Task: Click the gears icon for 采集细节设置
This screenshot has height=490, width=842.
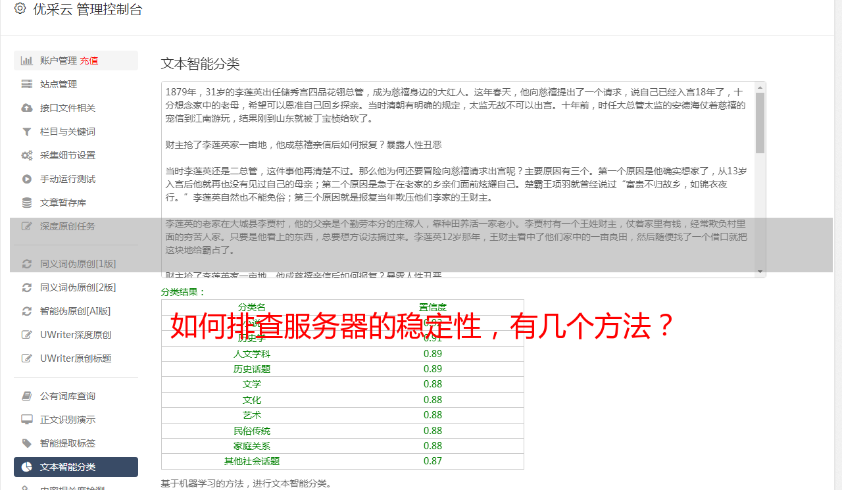Action: [x=27, y=155]
